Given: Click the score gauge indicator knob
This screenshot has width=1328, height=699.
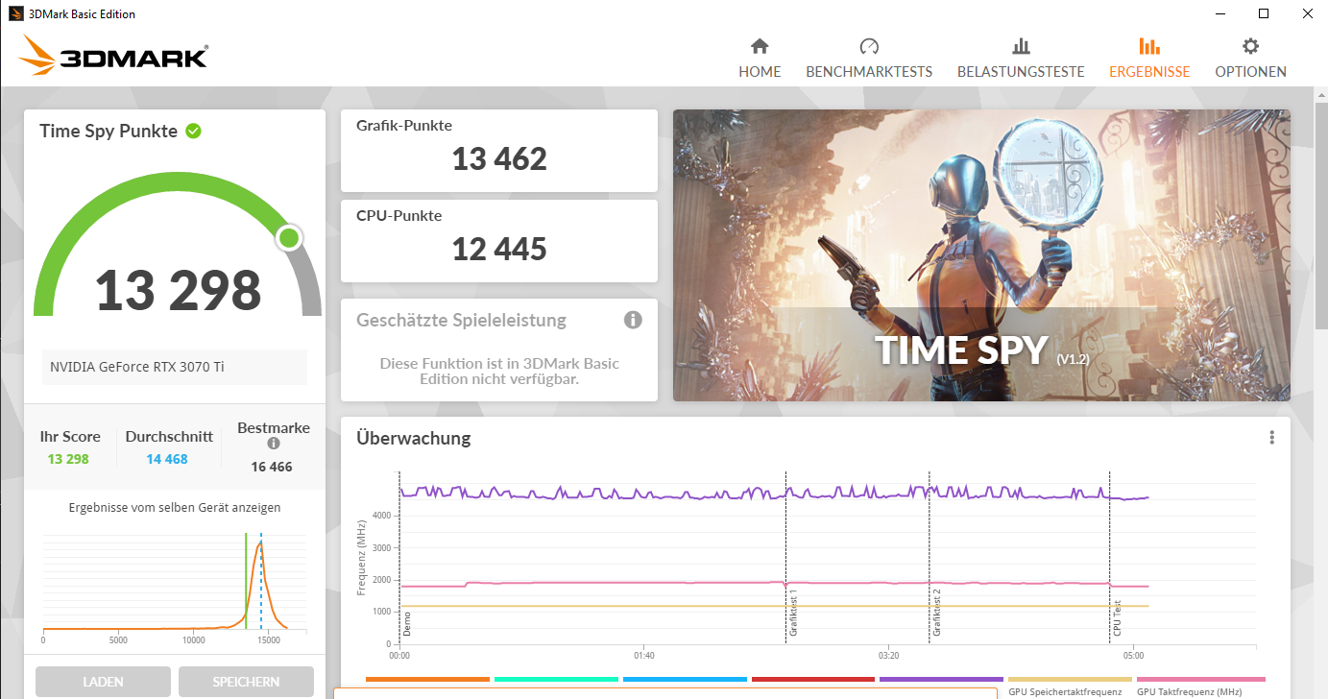Looking at the screenshot, I should 288,238.
